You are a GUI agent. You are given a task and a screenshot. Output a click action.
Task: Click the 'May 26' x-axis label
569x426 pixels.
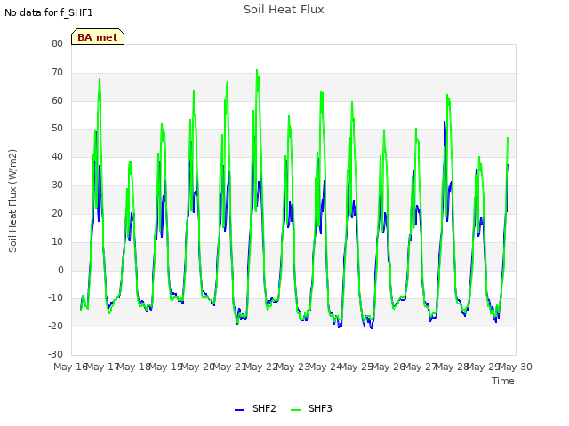coord(388,367)
